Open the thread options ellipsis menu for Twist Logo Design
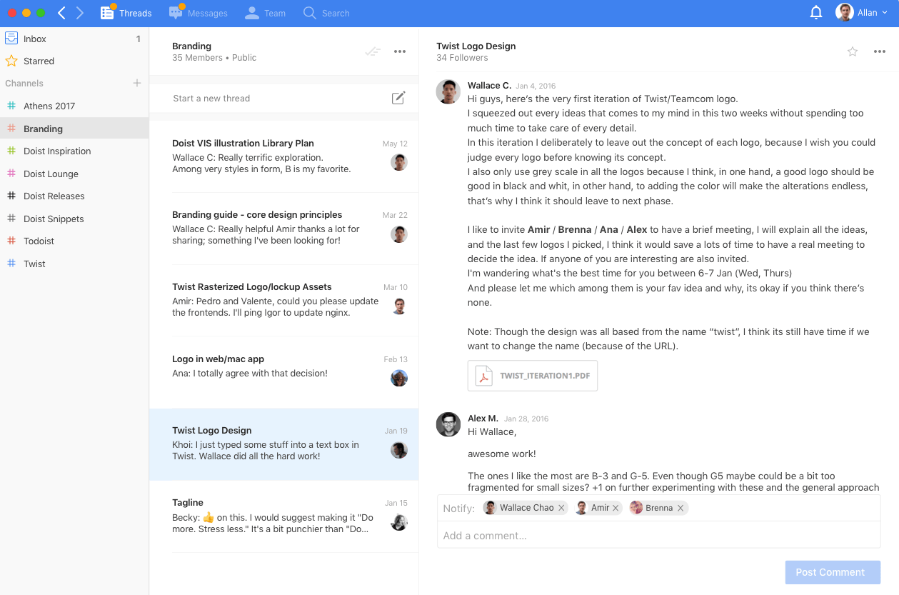This screenshot has height=595, width=899. point(880,51)
